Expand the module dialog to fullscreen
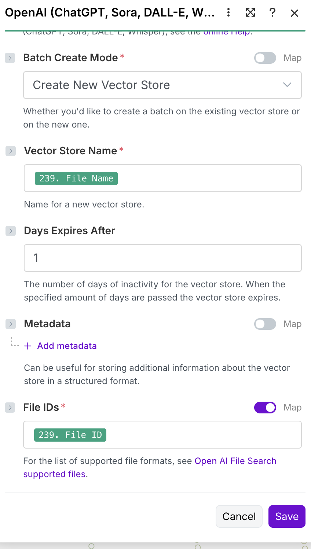The image size is (311, 549). [250, 13]
